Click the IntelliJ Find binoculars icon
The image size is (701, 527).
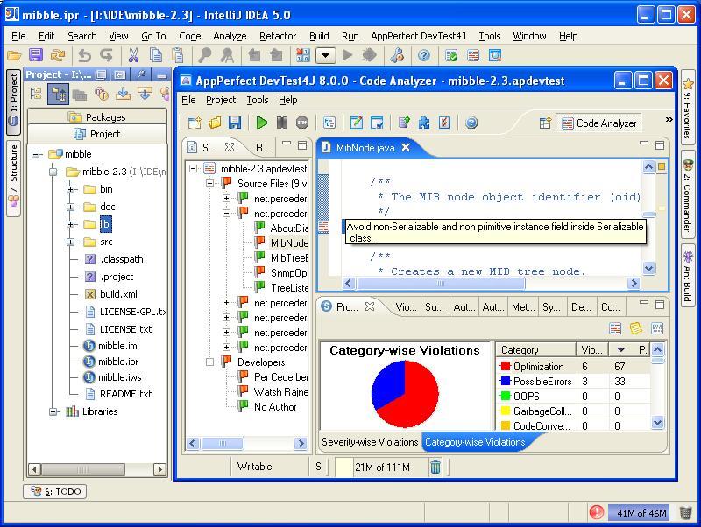click(x=204, y=55)
